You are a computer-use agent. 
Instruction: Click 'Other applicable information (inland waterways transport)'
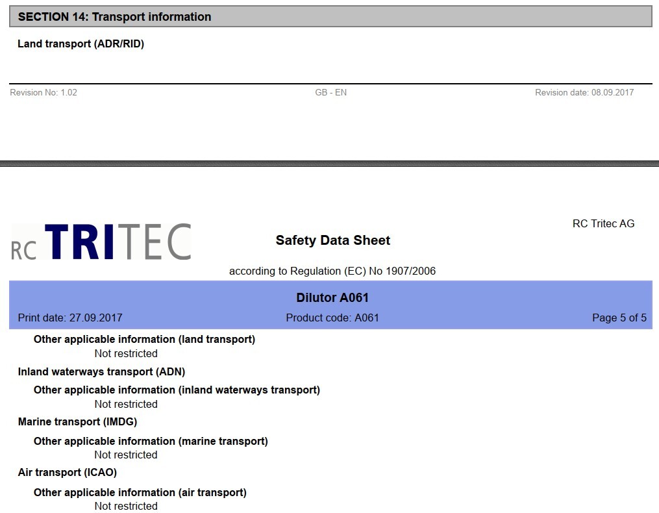(177, 390)
